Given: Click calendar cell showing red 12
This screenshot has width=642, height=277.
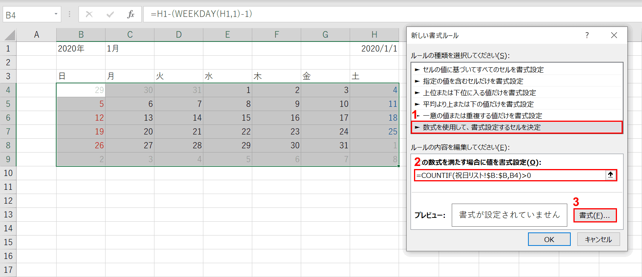Looking at the screenshot, I should pos(81,118).
